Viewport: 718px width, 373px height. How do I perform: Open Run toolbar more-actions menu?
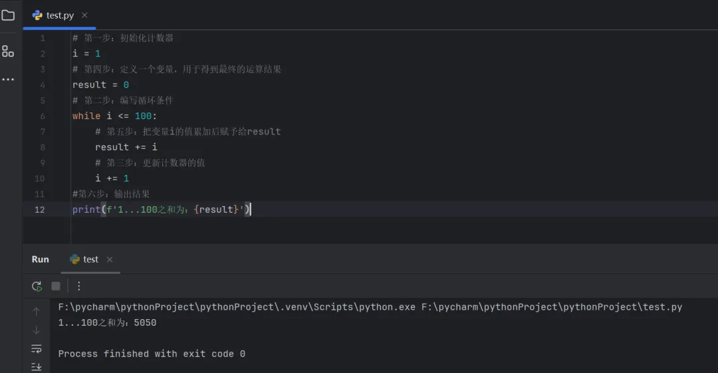tap(79, 286)
